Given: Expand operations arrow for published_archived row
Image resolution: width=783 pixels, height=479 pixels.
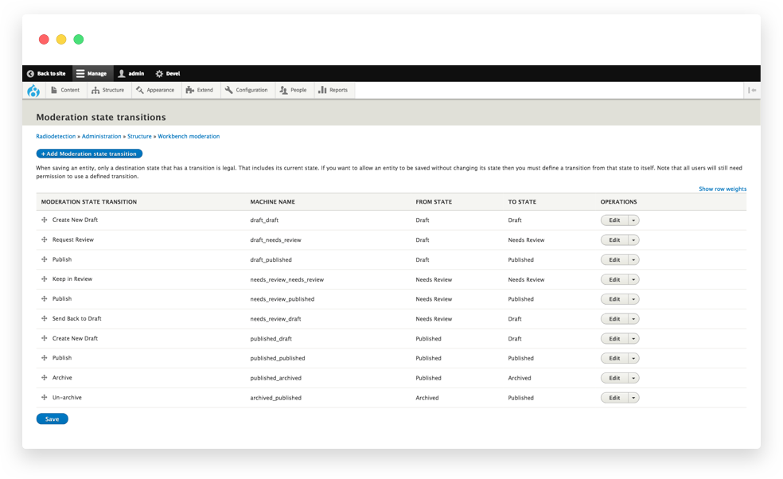Looking at the screenshot, I should tap(633, 378).
